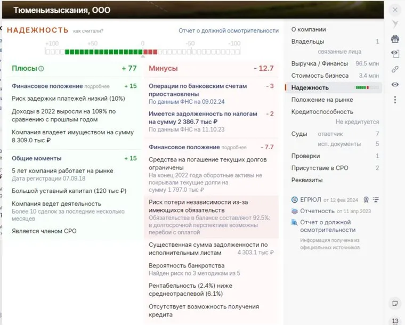405x325 pixels.
Task: Go to Выручка / Финансы section
Action: pyautogui.click(x=319, y=63)
